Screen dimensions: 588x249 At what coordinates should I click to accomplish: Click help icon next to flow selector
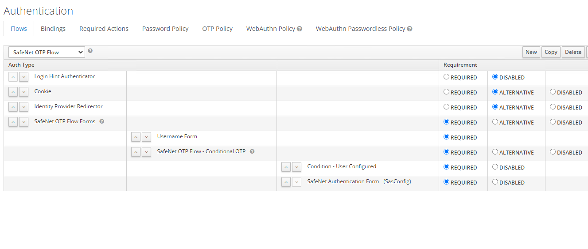pyautogui.click(x=90, y=51)
